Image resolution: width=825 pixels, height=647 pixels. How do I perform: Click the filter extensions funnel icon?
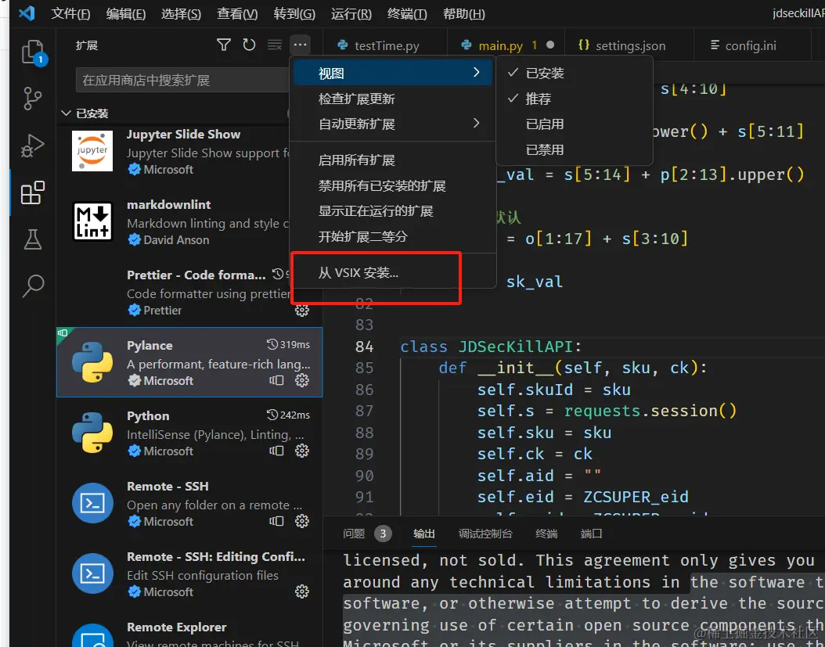coord(224,45)
